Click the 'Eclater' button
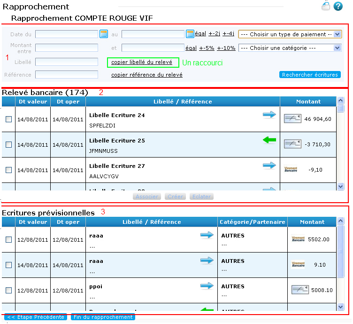This screenshot has height=324, width=353. 201,197
